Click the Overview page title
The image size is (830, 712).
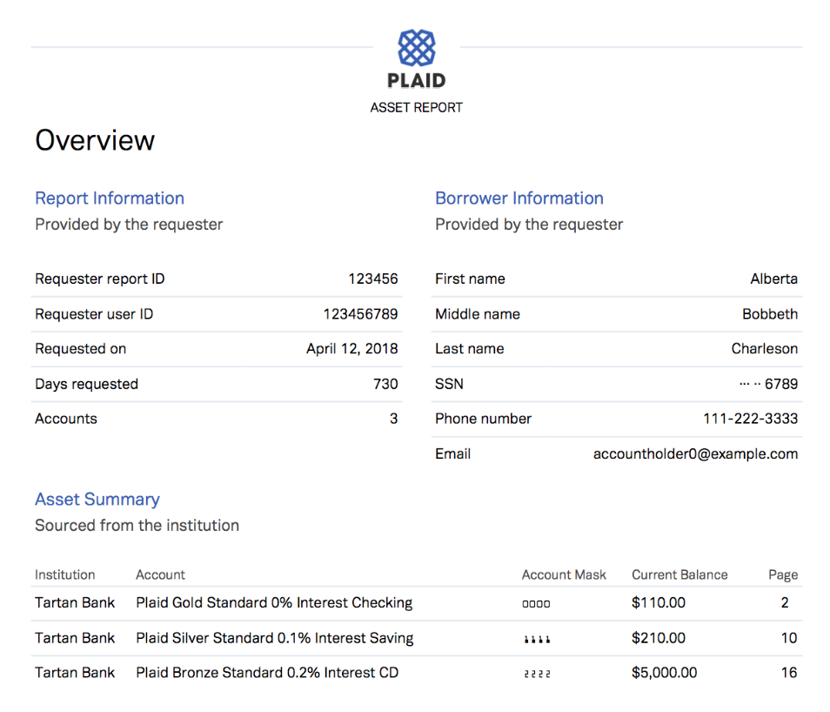click(95, 141)
